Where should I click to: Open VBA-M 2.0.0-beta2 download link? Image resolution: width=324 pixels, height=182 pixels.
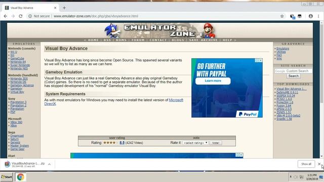point(288,116)
